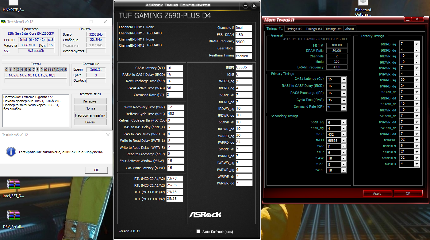Viewport: 430px width, 240px height.
Task: Expand the tCPDED dropdown in Tertiary Timings
Action: point(416,164)
